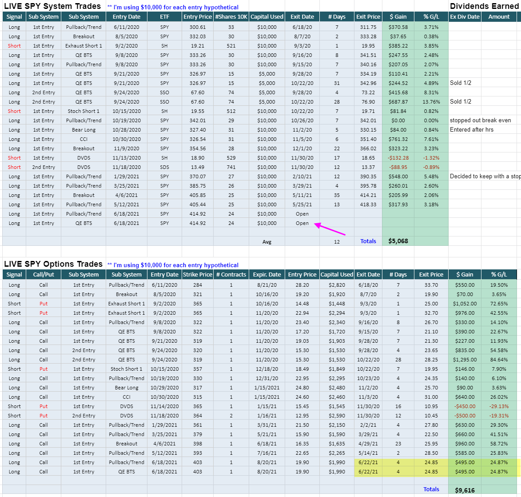Image resolution: width=521 pixels, height=497 pixels.
Task: Click the '741' shares cell
Action: pyautogui.click(x=231, y=167)
